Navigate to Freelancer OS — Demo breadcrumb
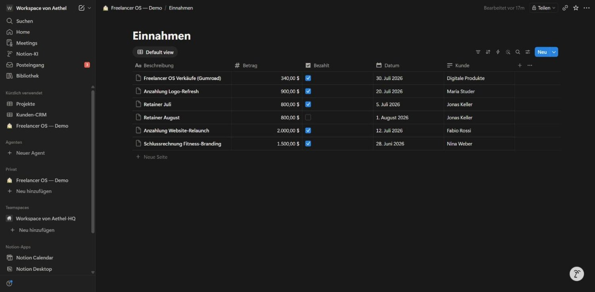This screenshot has height=292, width=595. [x=136, y=8]
